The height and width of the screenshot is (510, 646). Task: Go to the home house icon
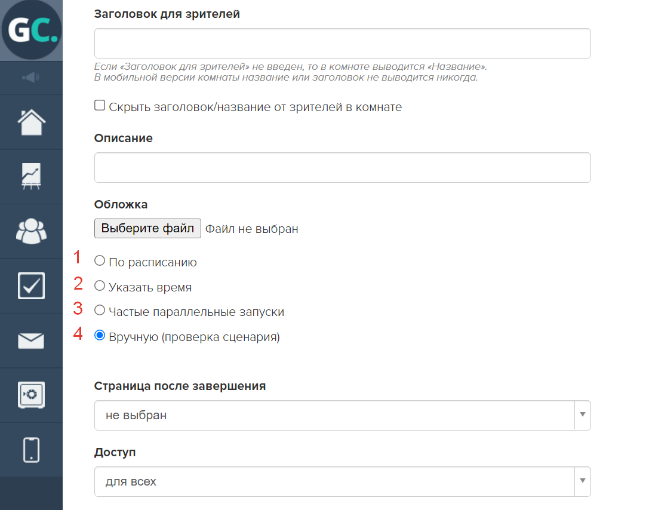[x=31, y=122]
